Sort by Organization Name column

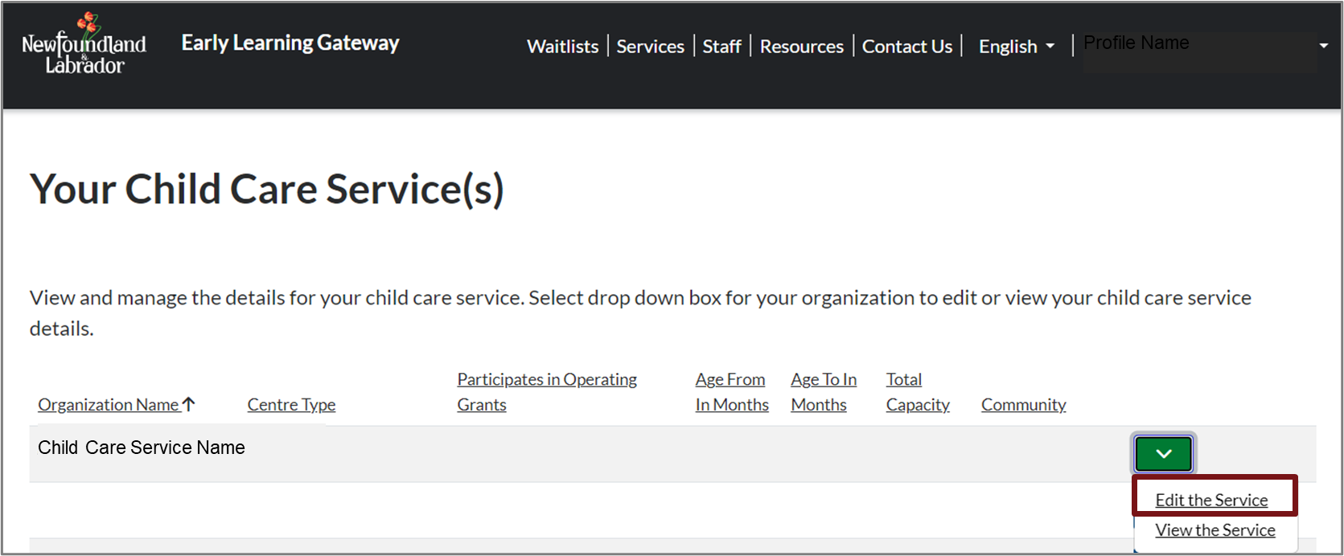[108, 405]
